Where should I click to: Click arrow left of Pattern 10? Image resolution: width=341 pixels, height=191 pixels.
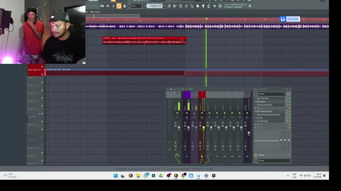(x=145, y=6)
